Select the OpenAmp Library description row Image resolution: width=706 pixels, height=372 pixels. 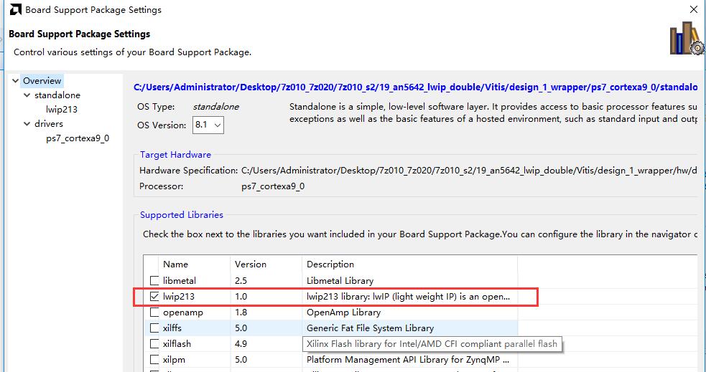coord(343,313)
